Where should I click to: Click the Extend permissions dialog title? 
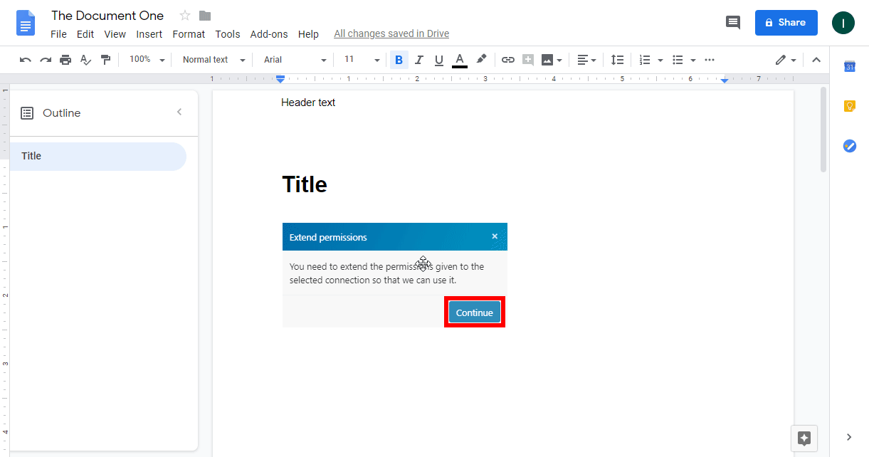click(x=328, y=237)
